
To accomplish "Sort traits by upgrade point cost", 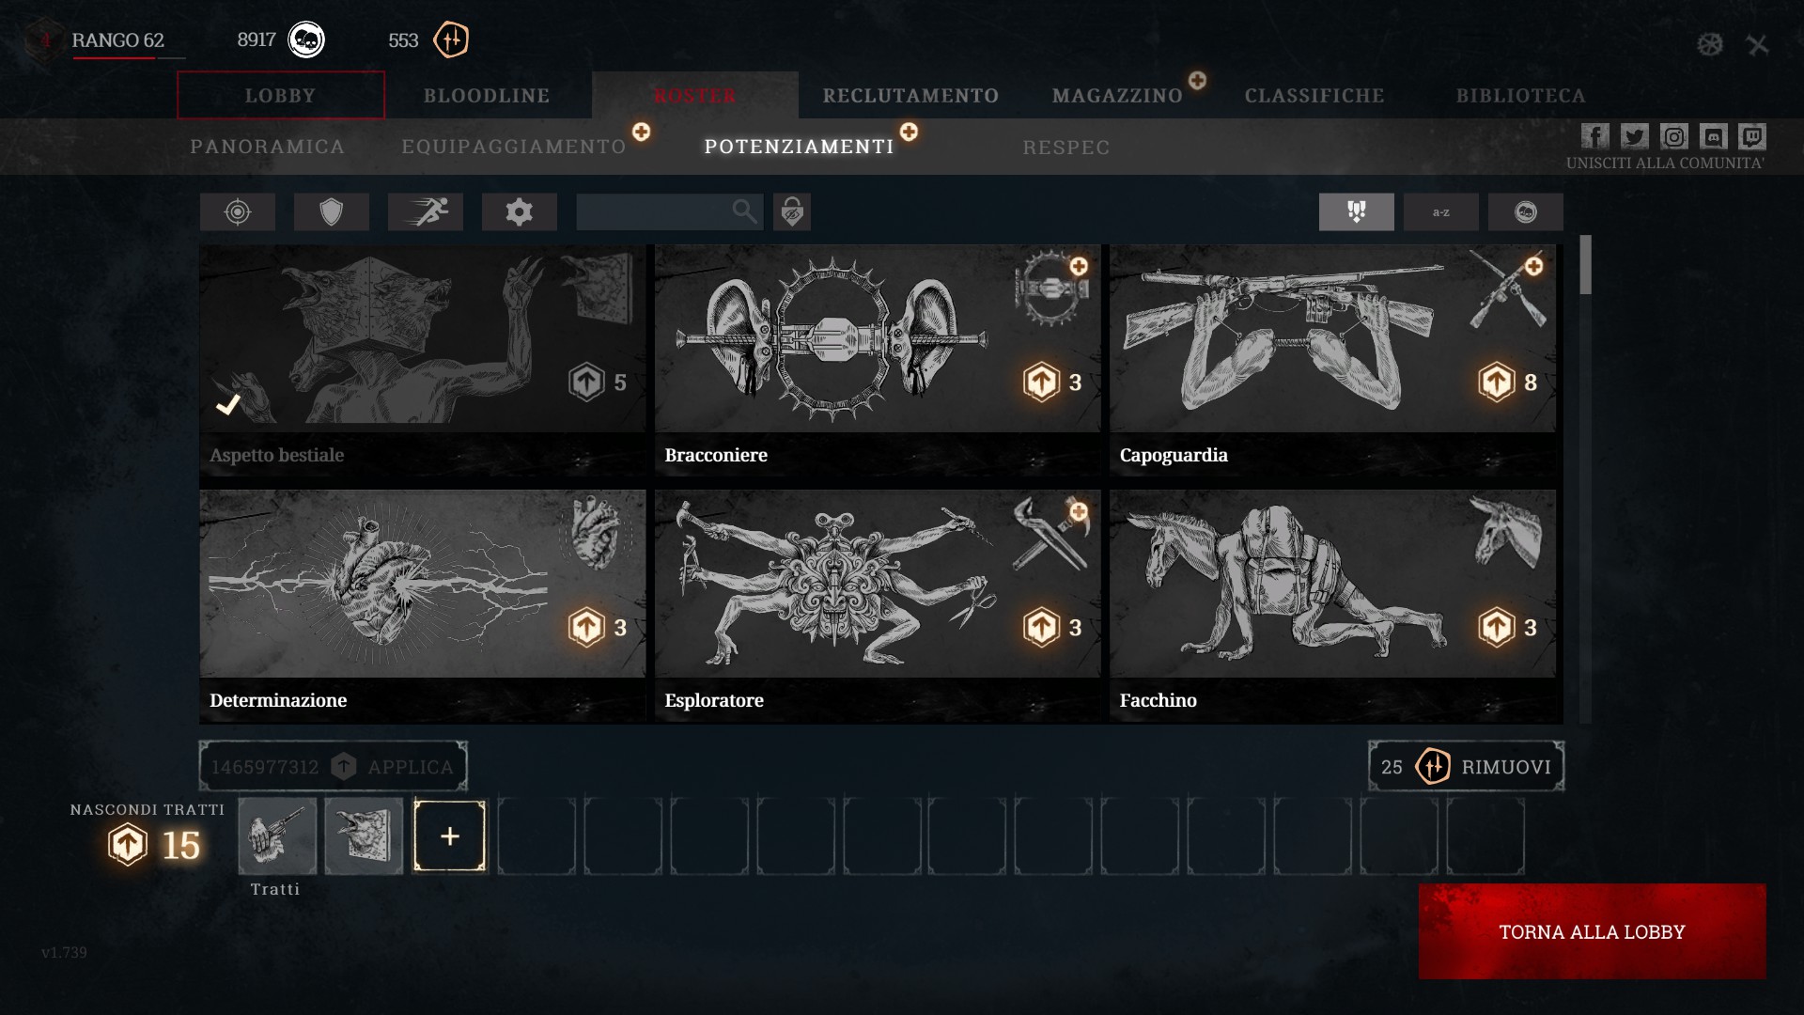I will point(1357,212).
